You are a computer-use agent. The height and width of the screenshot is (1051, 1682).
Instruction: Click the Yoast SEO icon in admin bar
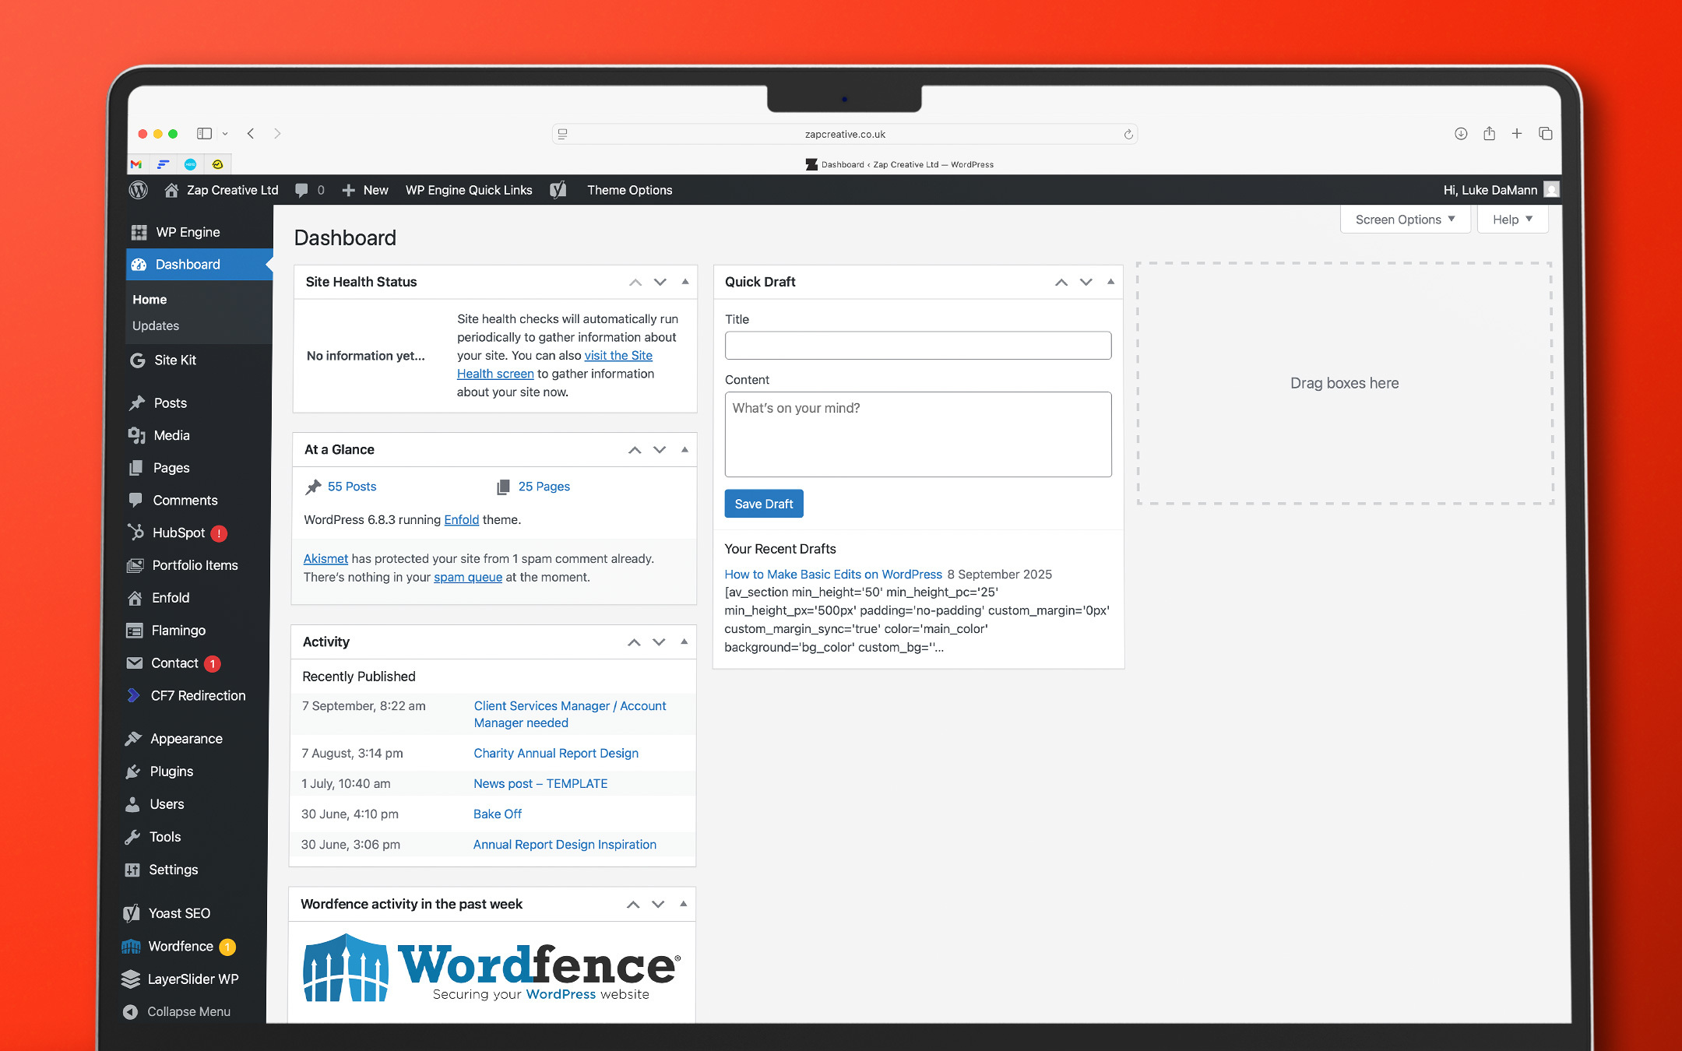558,190
